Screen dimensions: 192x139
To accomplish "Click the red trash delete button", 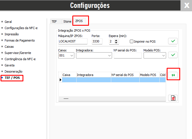I will tap(173, 98).
